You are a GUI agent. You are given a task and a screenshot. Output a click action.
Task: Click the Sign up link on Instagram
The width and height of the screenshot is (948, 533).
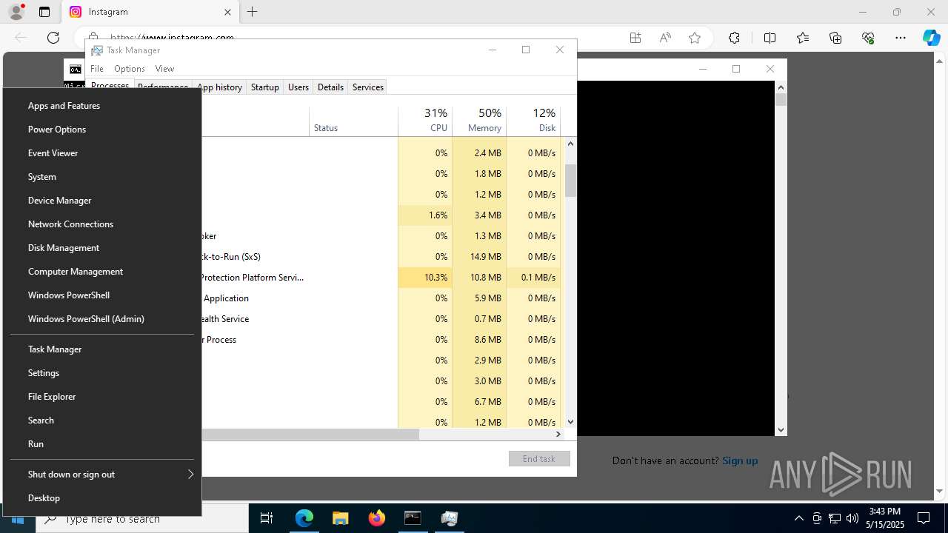(x=740, y=460)
